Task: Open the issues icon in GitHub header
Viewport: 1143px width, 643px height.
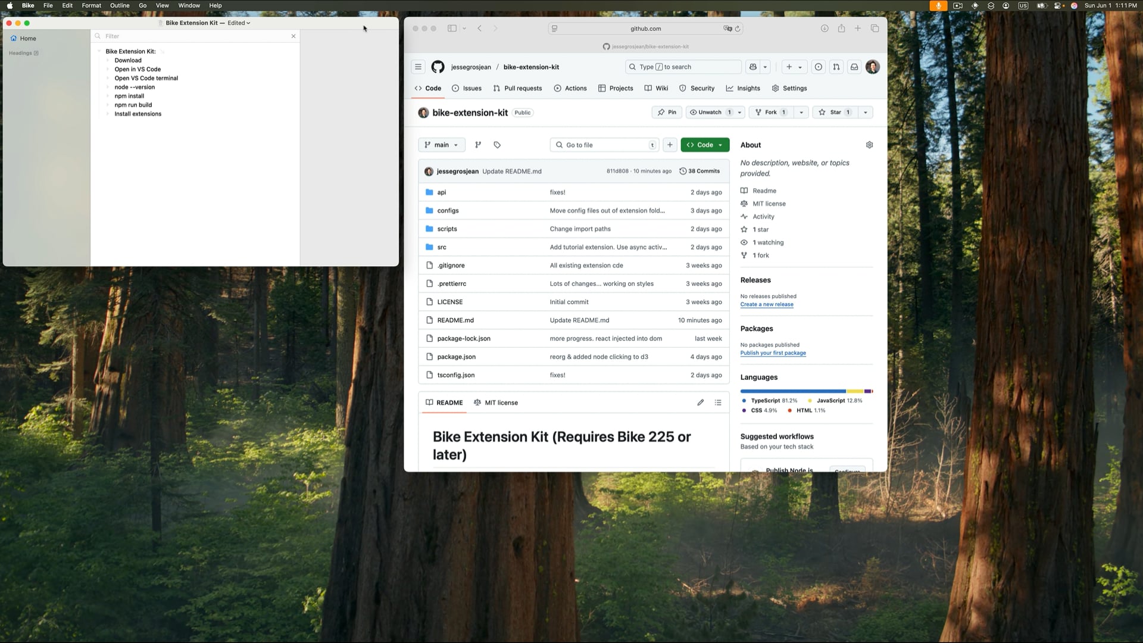Action: [819, 67]
